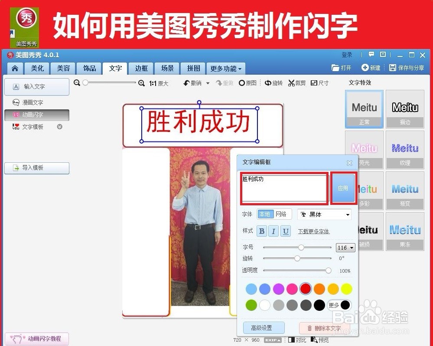Screen dimensions: 433x346
Task: Open the 裁剪 crop tool
Action: pyautogui.click(x=297, y=83)
